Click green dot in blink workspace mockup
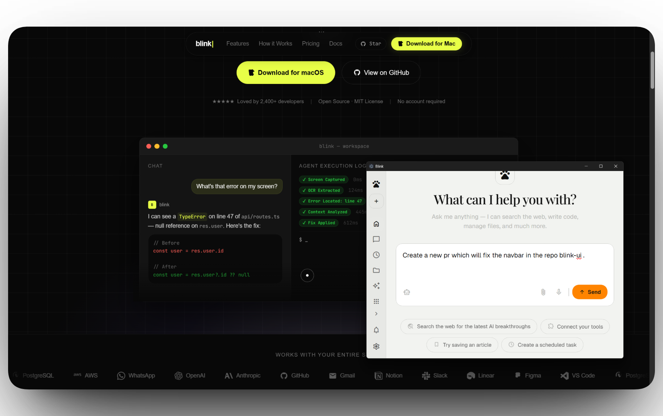Screen dimensions: 663x416 point(165,146)
